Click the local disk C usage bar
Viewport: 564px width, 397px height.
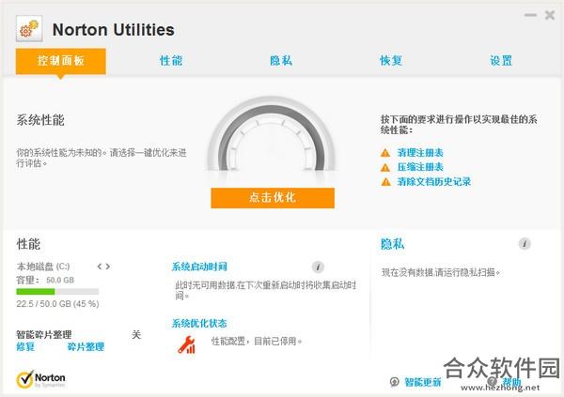click(x=57, y=291)
